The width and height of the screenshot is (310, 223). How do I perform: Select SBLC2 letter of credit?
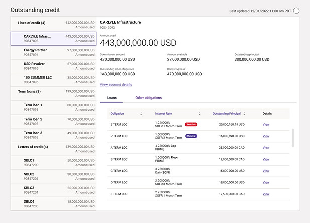tap(54, 176)
